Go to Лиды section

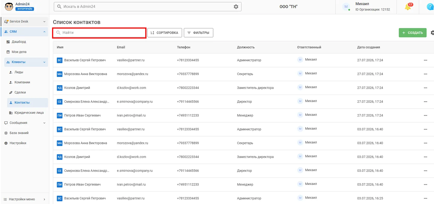(x=19, y=72)
